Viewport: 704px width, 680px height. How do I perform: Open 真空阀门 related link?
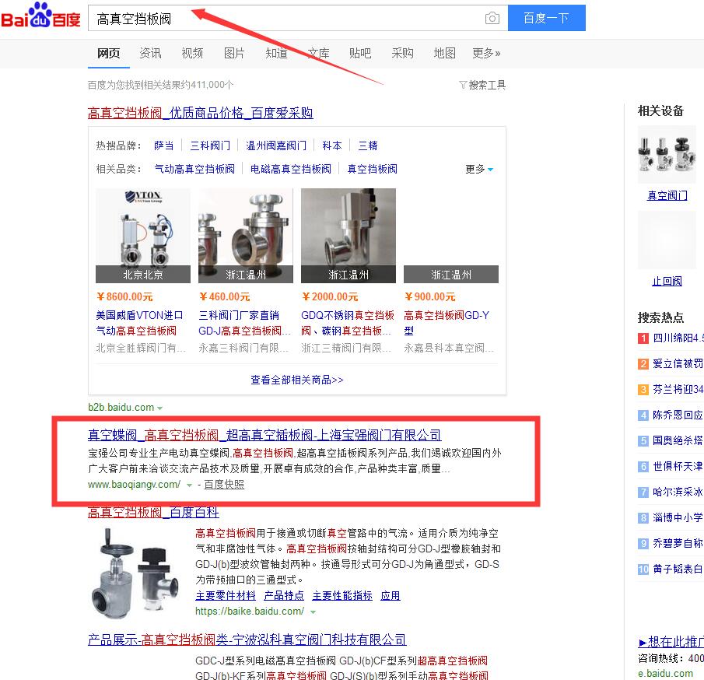pyautogui.click(x=667, y=195)
